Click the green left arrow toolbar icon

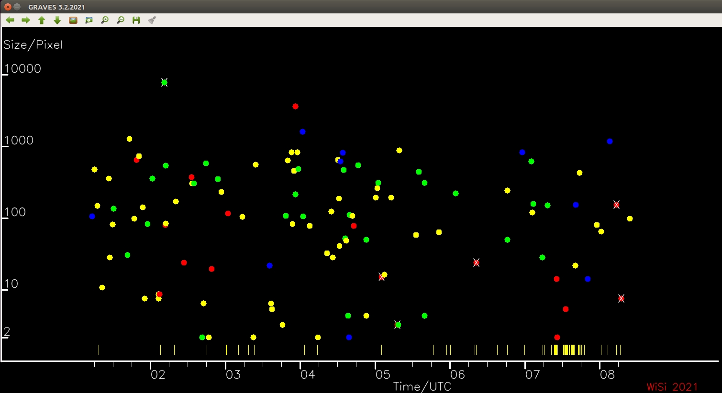(x=10, y=20)
